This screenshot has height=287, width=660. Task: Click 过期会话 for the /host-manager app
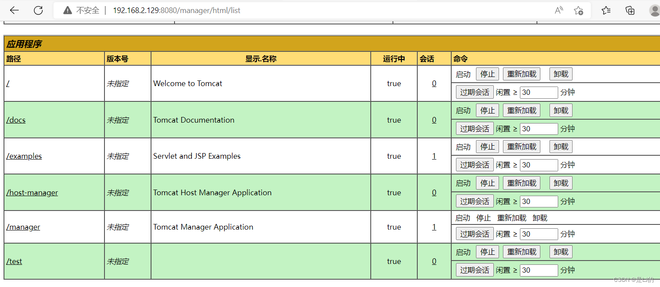point(475,201)
